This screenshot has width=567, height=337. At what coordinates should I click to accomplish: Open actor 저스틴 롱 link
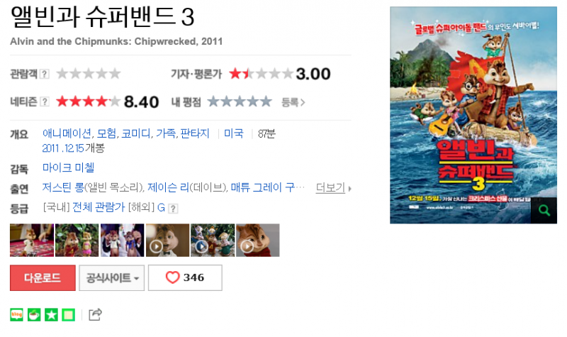point(63,187)
